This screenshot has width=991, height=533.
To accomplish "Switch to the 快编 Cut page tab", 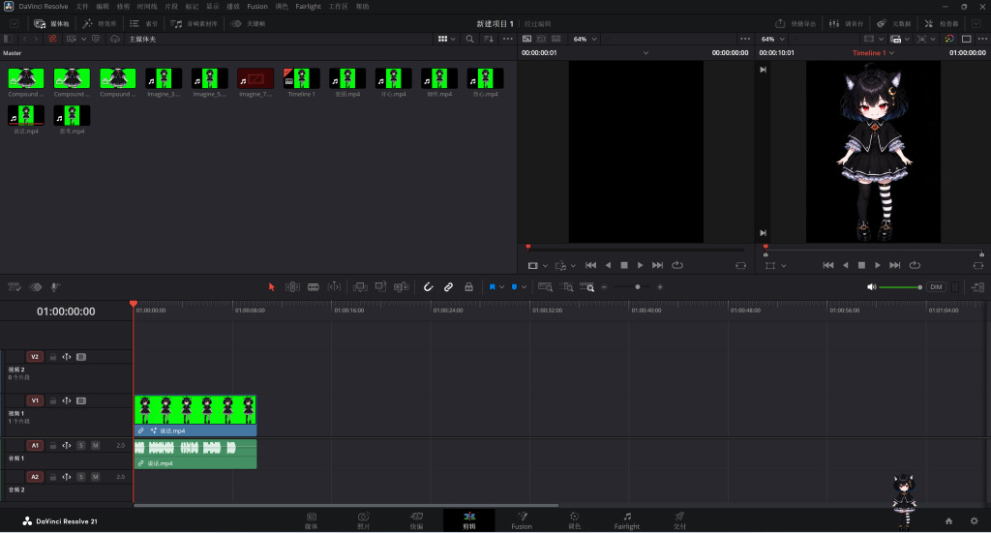I will (416, 520).
